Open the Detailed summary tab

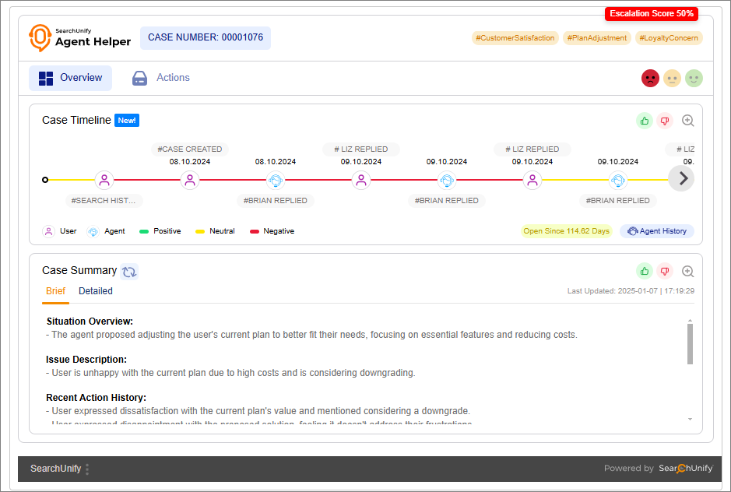96,291
